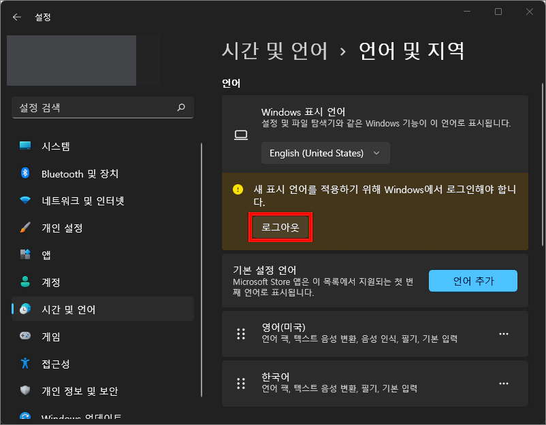Viewport: 546px width, 425px height.
Task: Click the network Wi-Fi icon
Action: tap(25, 200)
